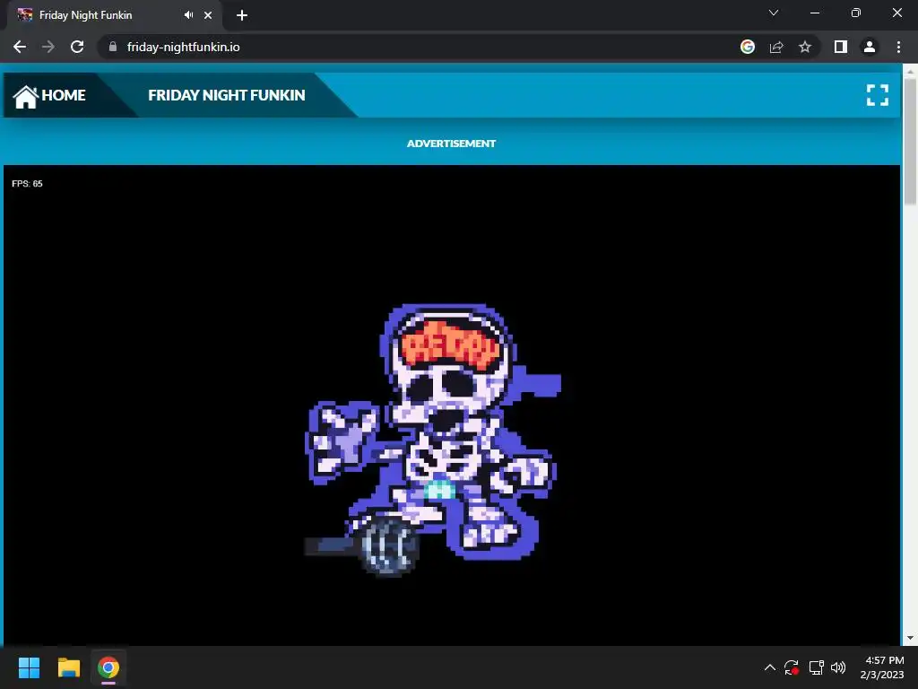
Task: Click the RETRY text on skeleton's cap
Action: pos(452,345)
